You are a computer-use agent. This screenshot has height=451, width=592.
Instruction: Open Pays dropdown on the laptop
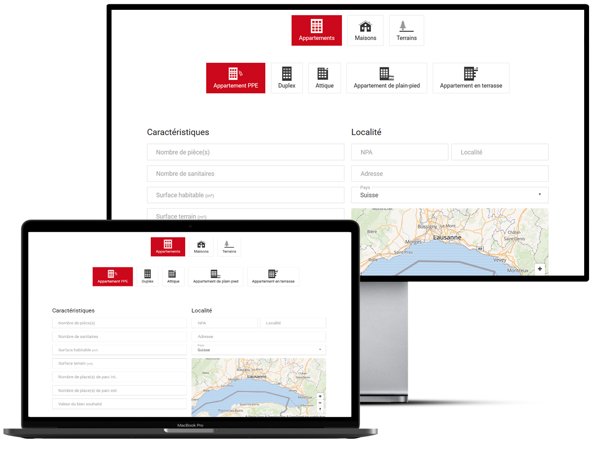pyautogui.click(x=258, y=350)
